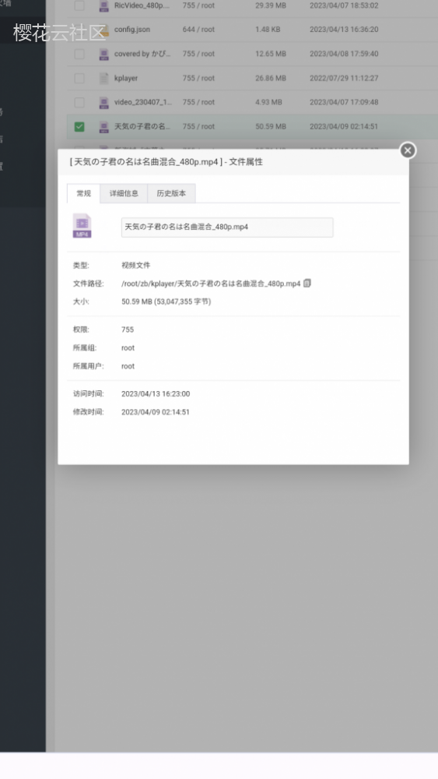This screenshot has width=438, height=779.
Task: Open the RicVideo_480p file name
Action: 142,5
